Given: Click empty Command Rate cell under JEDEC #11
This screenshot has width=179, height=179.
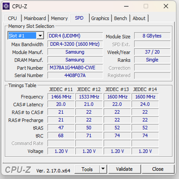Looking at the screenshot, I should tap(61, 143).
